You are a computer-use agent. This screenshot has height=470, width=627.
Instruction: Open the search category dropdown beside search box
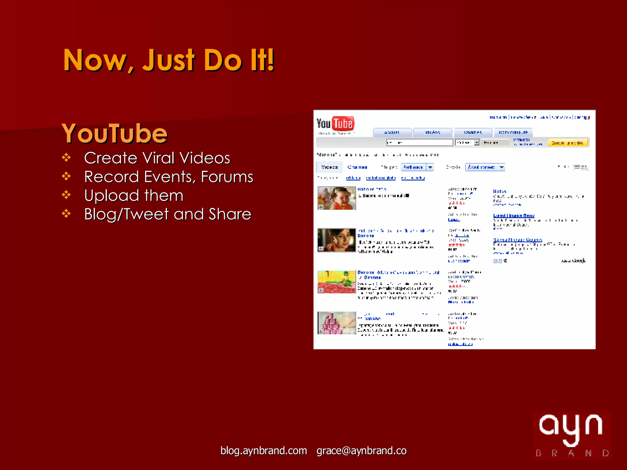click(467, 142)
